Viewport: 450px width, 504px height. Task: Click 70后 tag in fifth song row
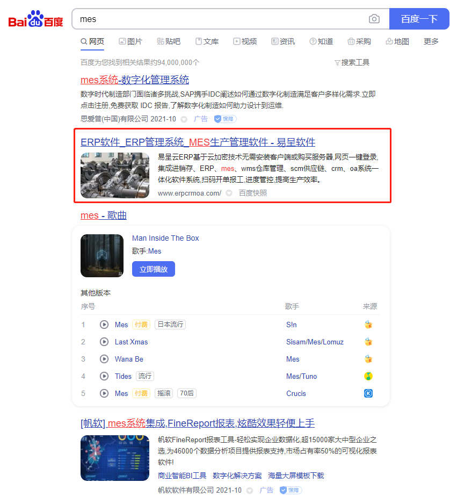click(x=187, y=393)
